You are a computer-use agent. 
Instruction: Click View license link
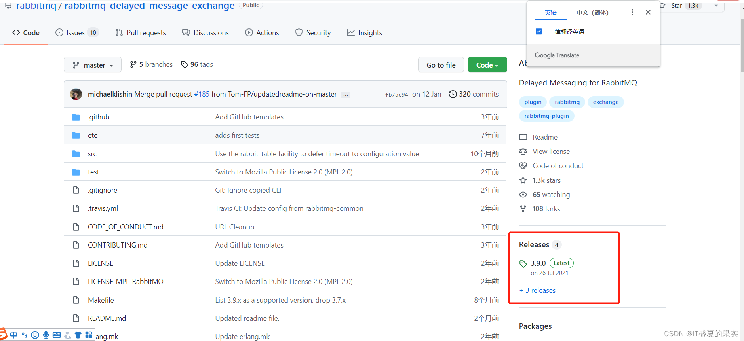point(545,152)
